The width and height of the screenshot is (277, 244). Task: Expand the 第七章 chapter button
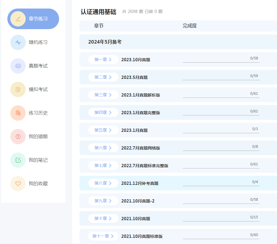103,165
